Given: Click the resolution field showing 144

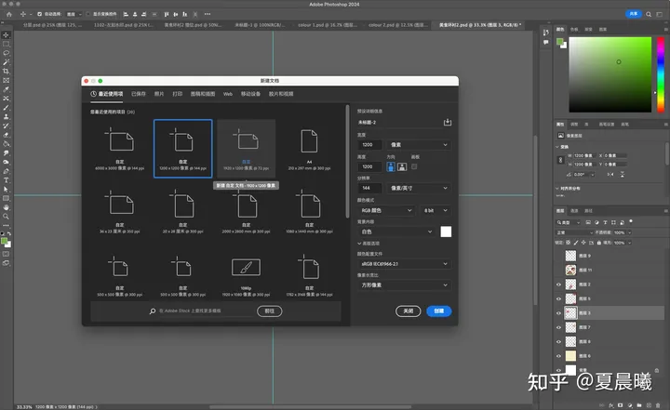Looking at the screenshot, I should click(369, 188).
